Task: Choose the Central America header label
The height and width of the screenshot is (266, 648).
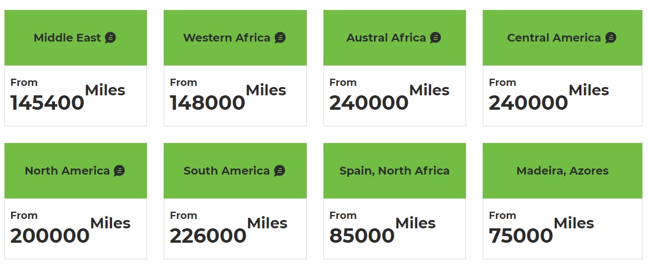Action: coord(554,38)
